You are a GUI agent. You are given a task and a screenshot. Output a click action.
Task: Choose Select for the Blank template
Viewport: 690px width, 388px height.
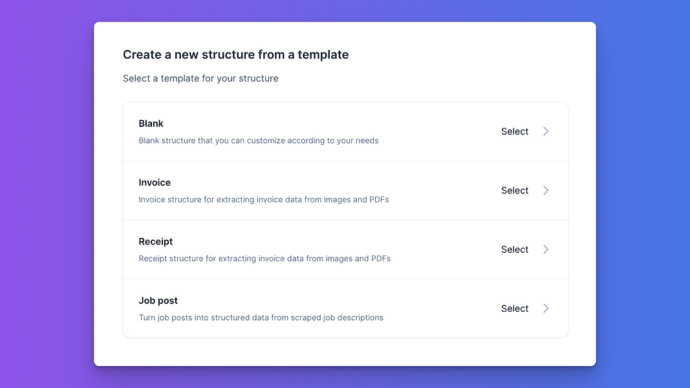[x=514, y=131]
